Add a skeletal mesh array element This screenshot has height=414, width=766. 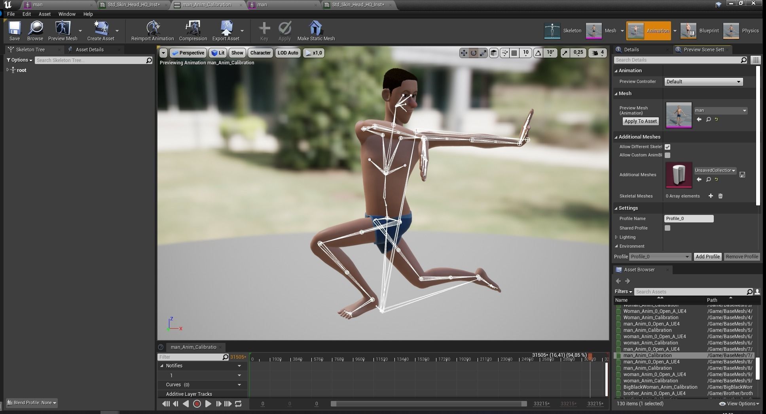pos(711,196)
